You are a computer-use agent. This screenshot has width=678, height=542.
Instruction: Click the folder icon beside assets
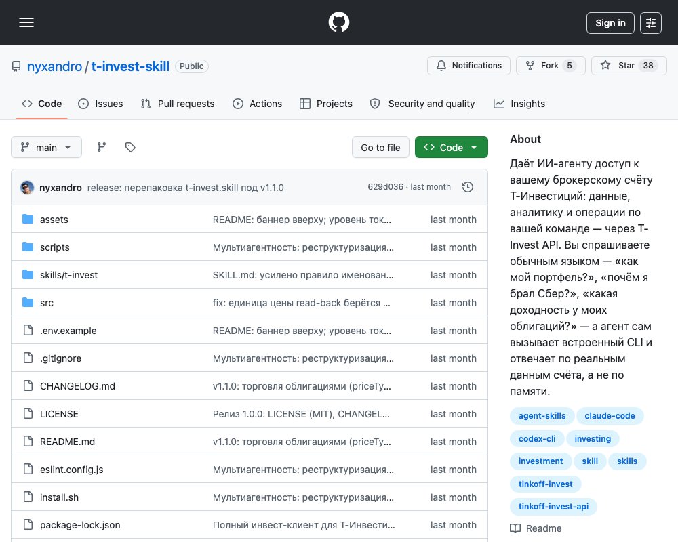click(28, 219)
